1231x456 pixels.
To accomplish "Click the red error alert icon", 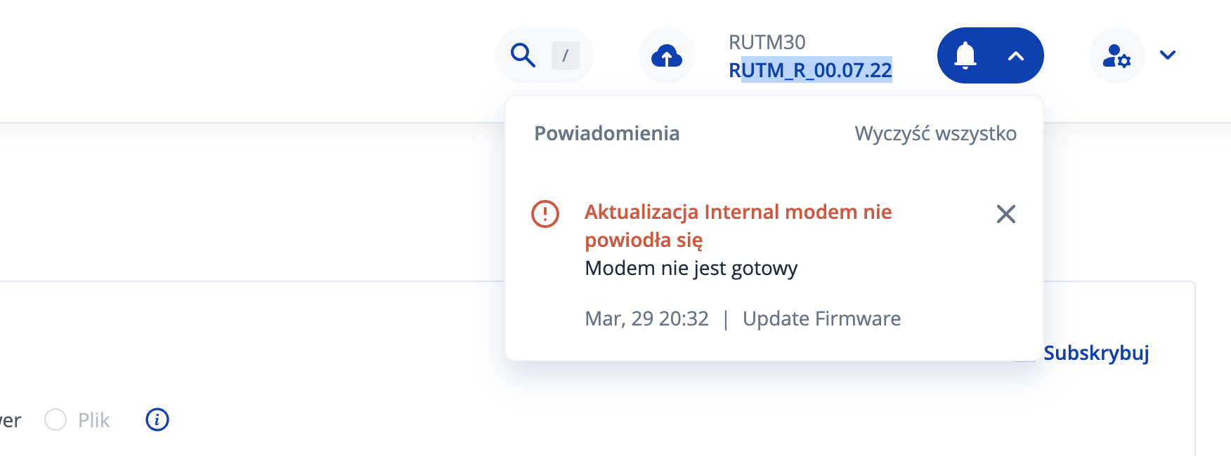I will pyautogui.click(x=545, y=214).
